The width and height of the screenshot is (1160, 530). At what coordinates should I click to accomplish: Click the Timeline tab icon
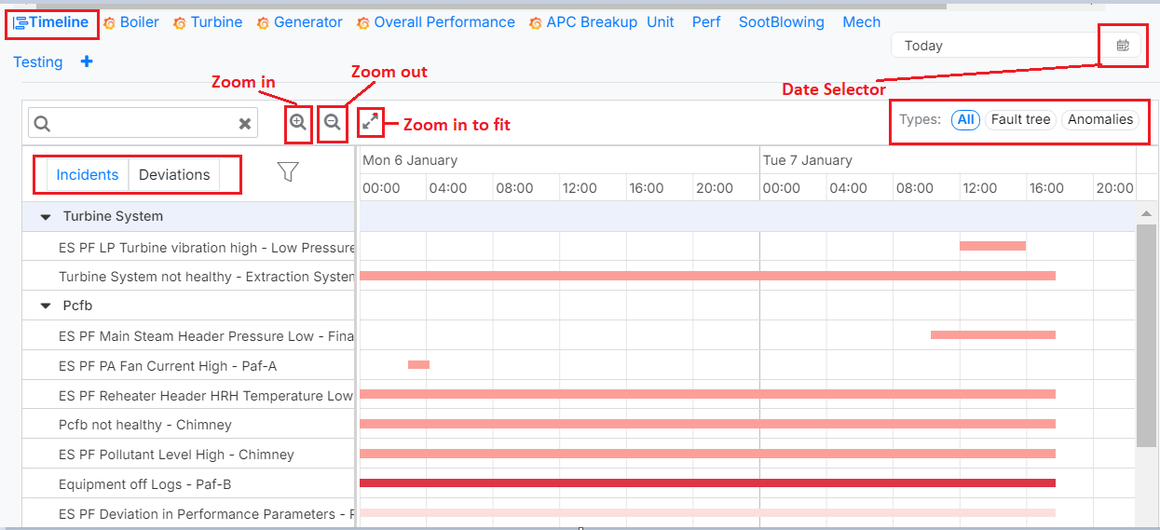click(20, 22)
